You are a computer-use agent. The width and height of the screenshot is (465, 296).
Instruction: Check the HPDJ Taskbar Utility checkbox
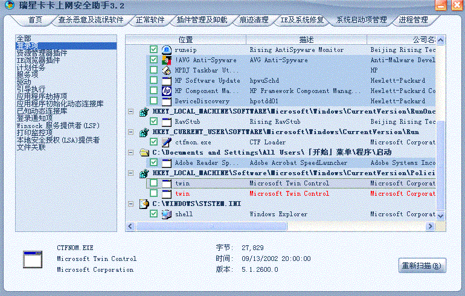point(153,69)
